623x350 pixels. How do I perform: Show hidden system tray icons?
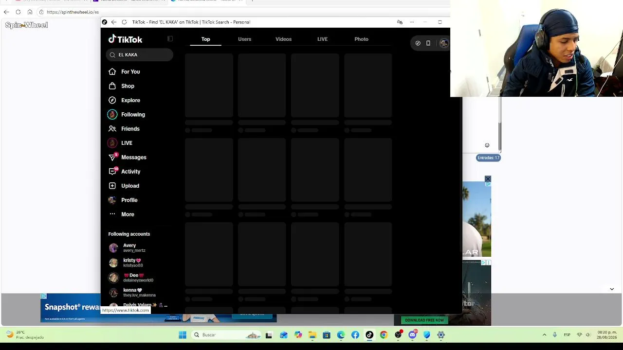click(x=544, y=335)
